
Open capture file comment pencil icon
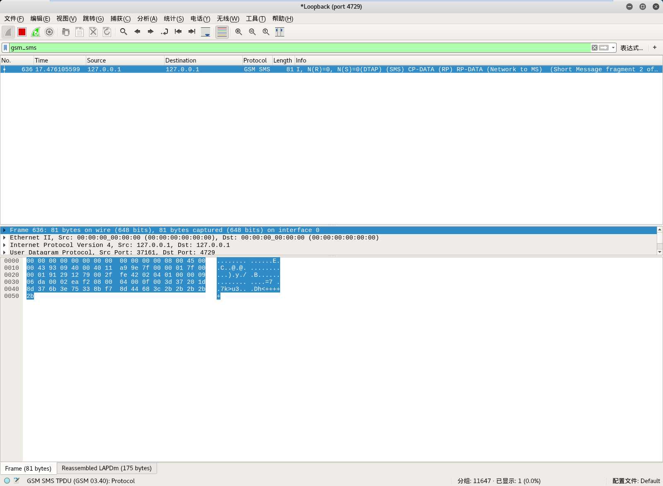pyautogui.click(x=17, y=481)
